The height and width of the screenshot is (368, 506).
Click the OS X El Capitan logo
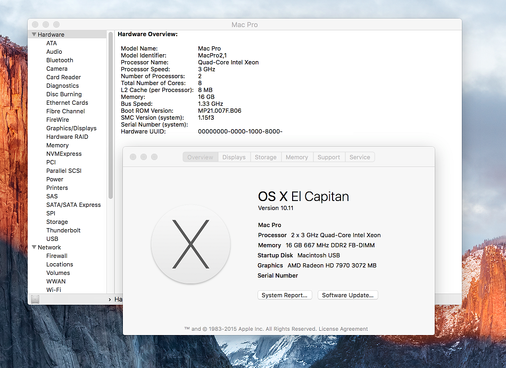190,244
